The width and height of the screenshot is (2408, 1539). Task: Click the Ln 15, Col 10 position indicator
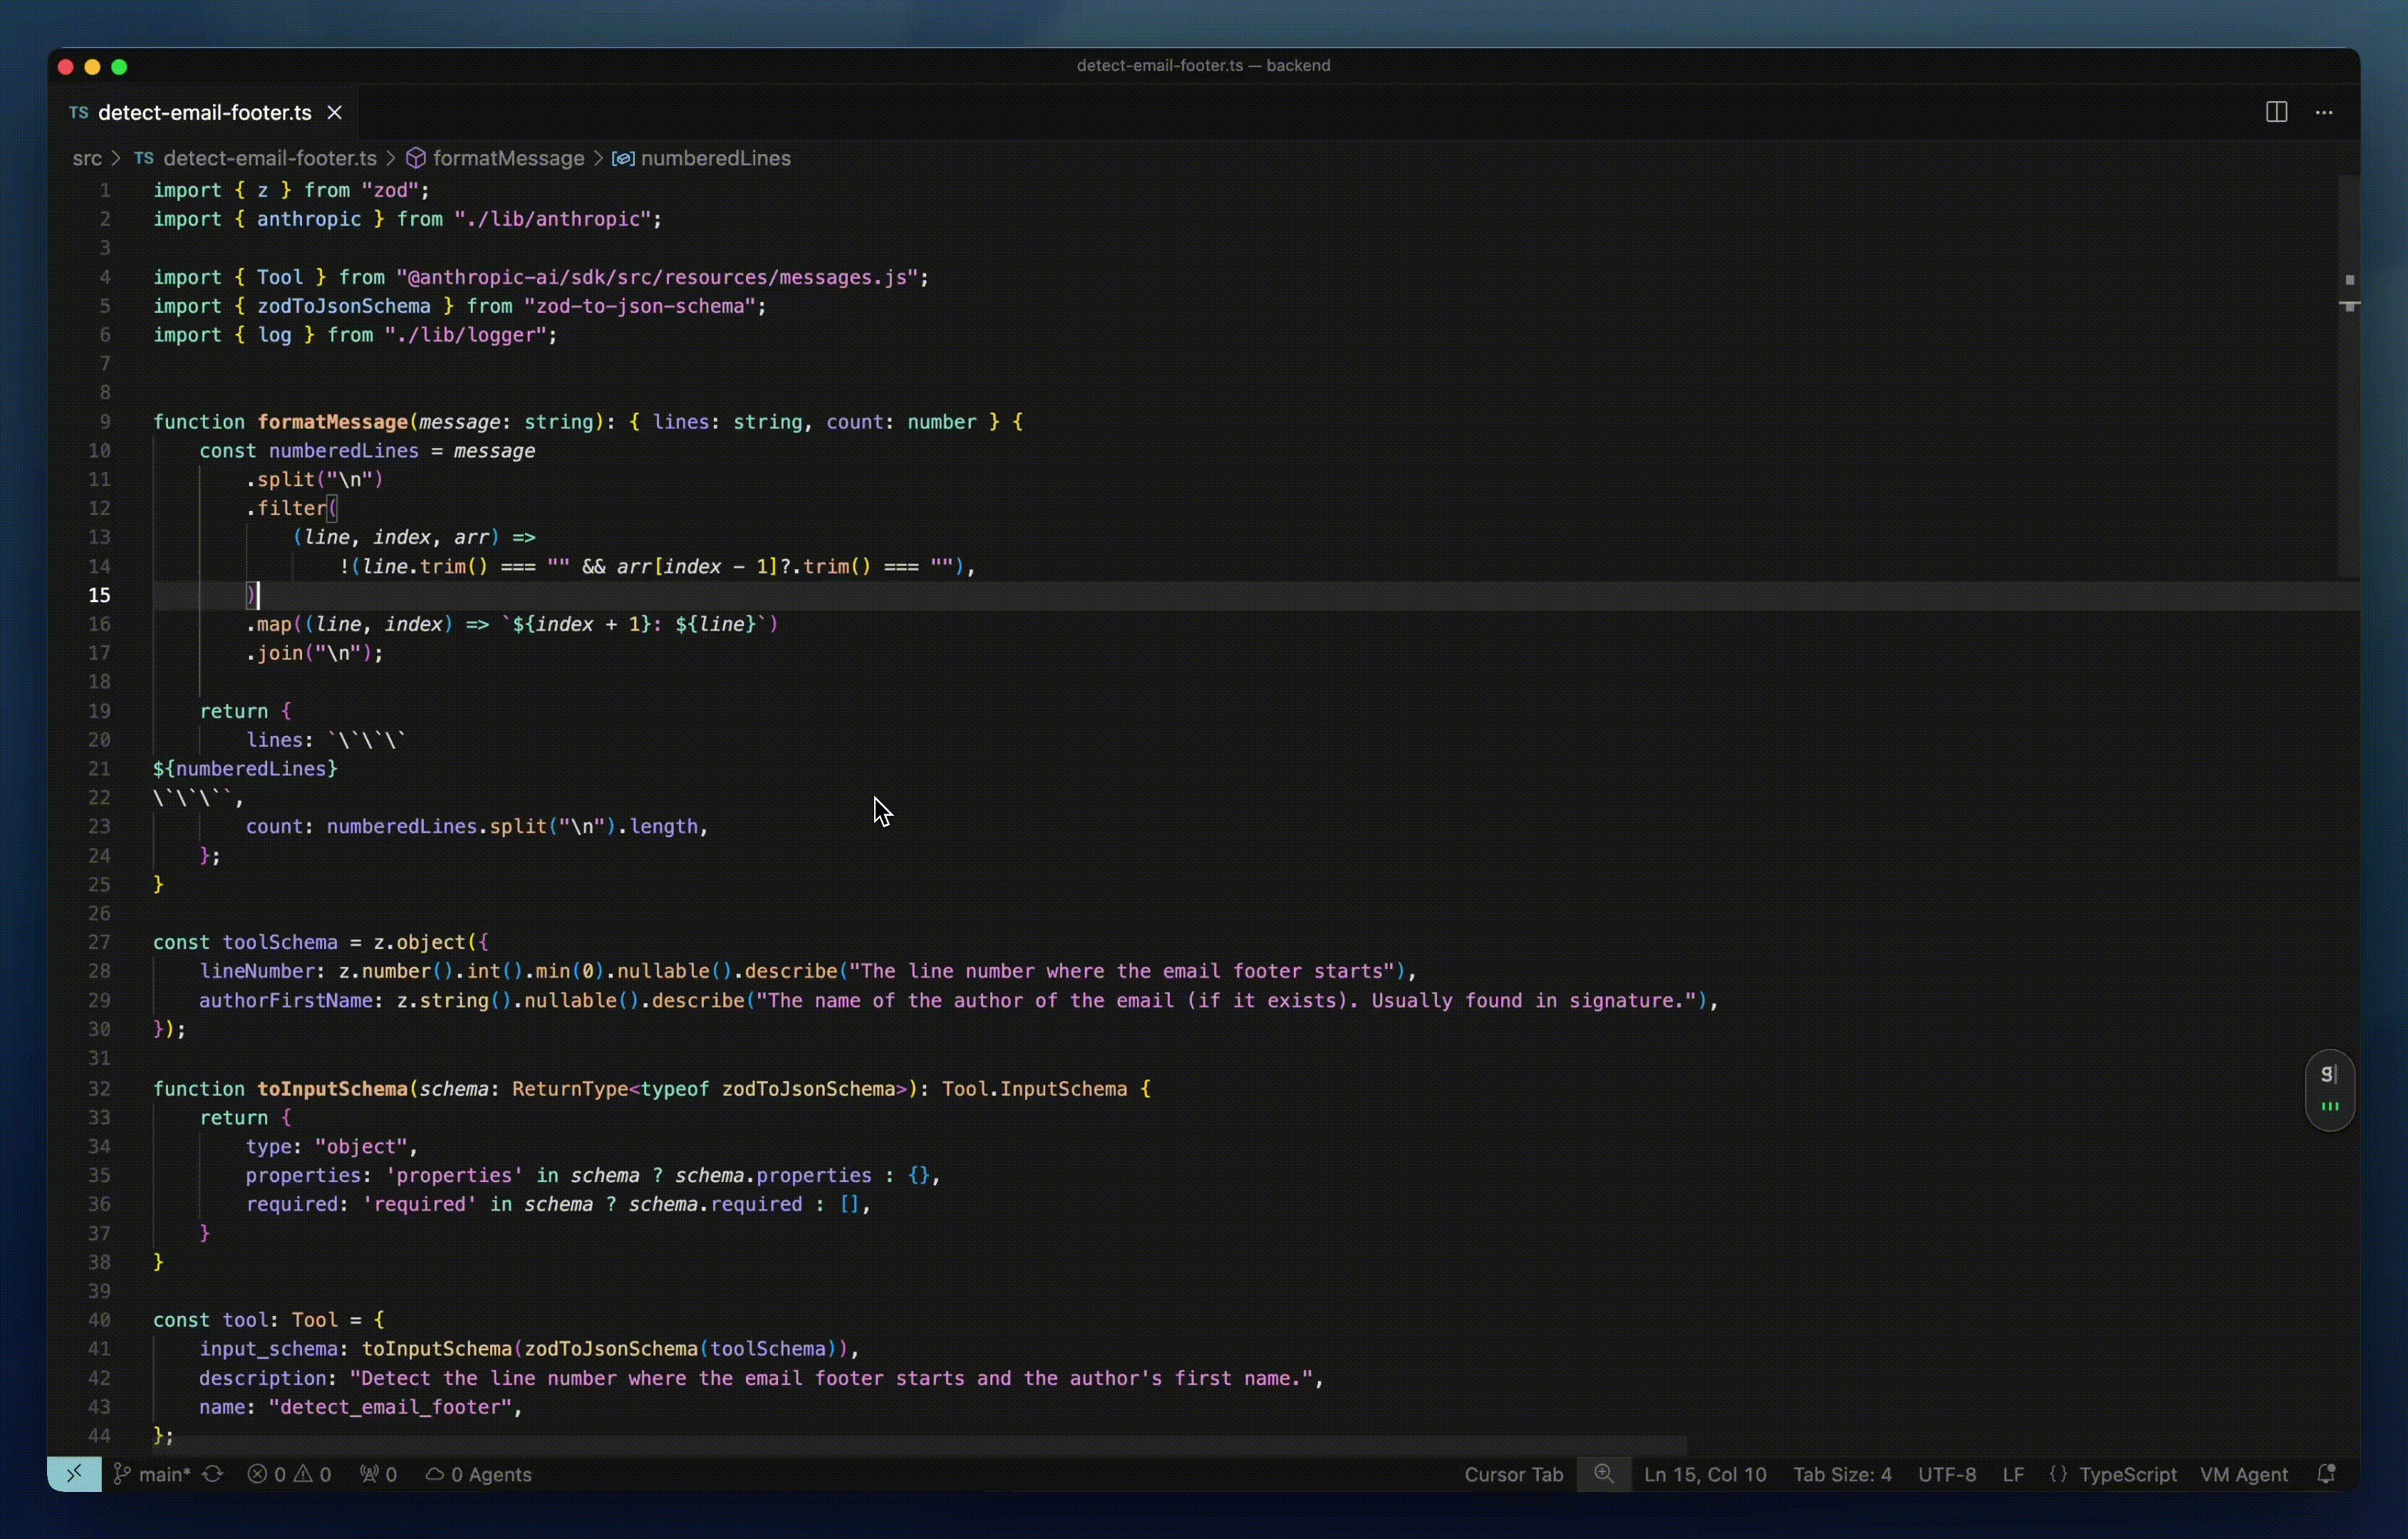click(1705, 1473)
